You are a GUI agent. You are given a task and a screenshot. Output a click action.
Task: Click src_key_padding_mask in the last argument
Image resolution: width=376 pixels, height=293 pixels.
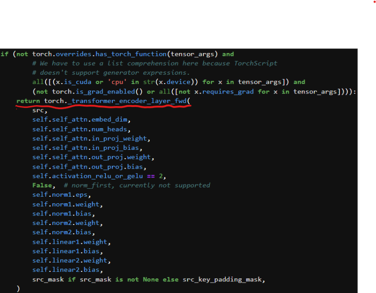coord(222,279)
